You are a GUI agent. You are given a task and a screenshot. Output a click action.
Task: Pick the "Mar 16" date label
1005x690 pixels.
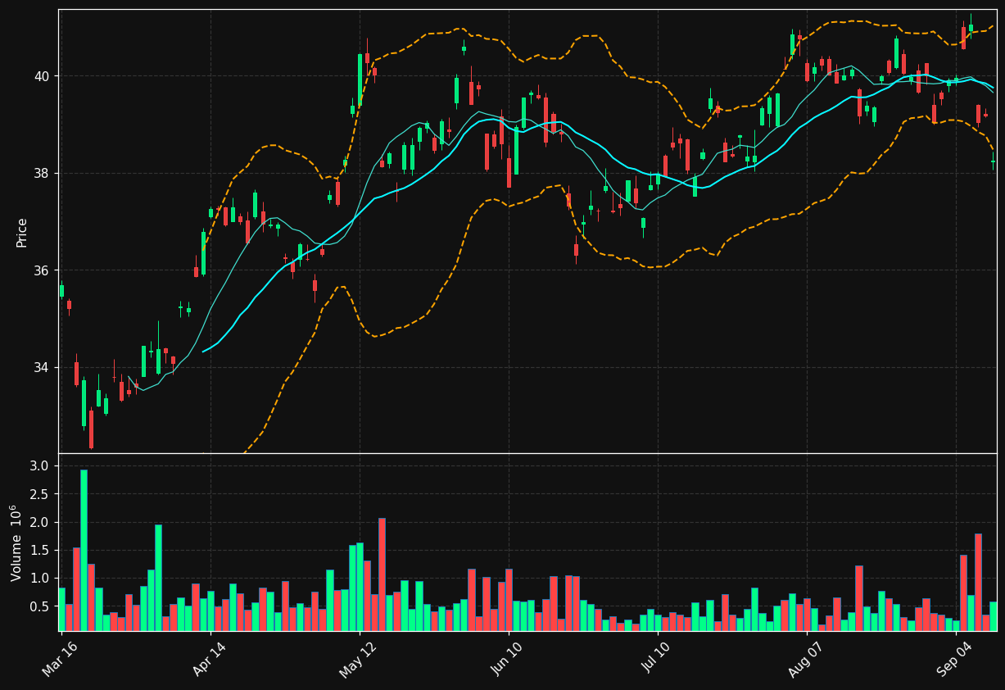[59, 657]
